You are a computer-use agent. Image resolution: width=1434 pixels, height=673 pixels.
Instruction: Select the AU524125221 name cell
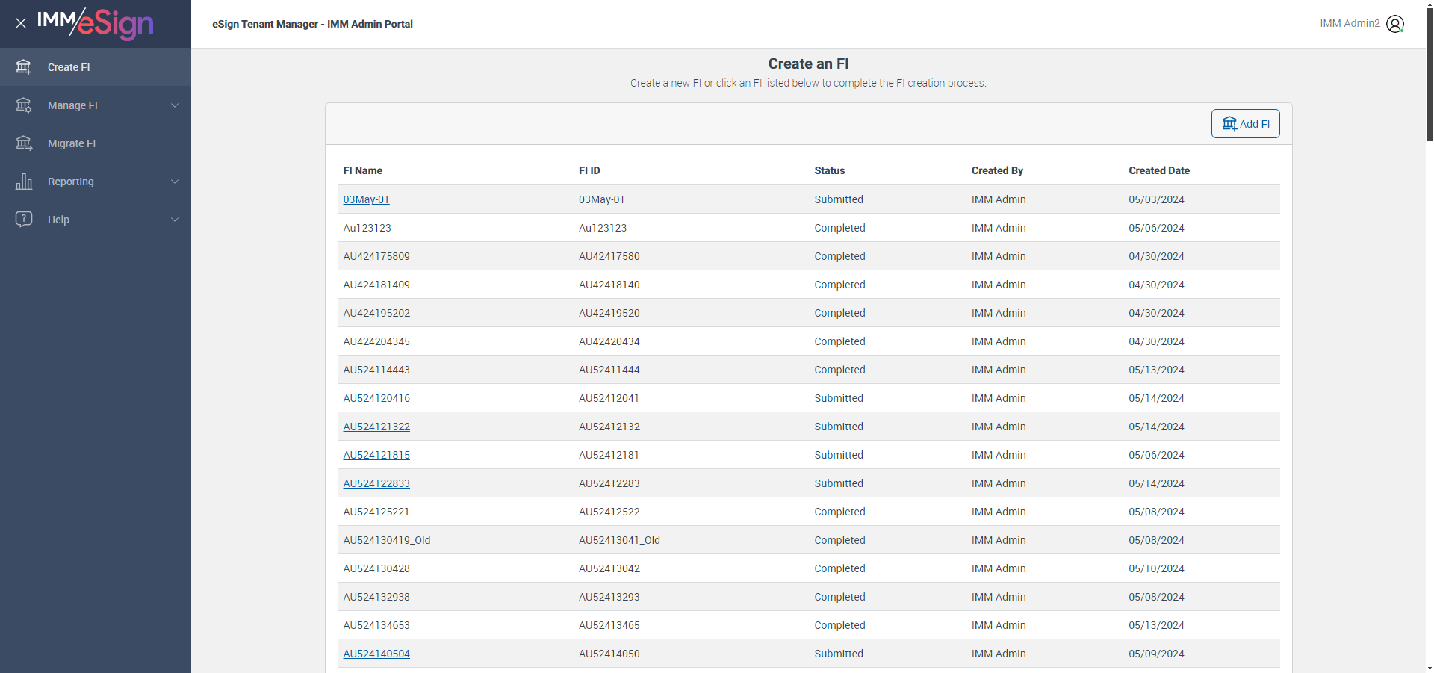click(376, 512)
